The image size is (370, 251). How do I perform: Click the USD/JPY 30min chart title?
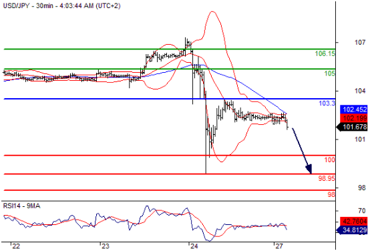(x=61, y=5)
